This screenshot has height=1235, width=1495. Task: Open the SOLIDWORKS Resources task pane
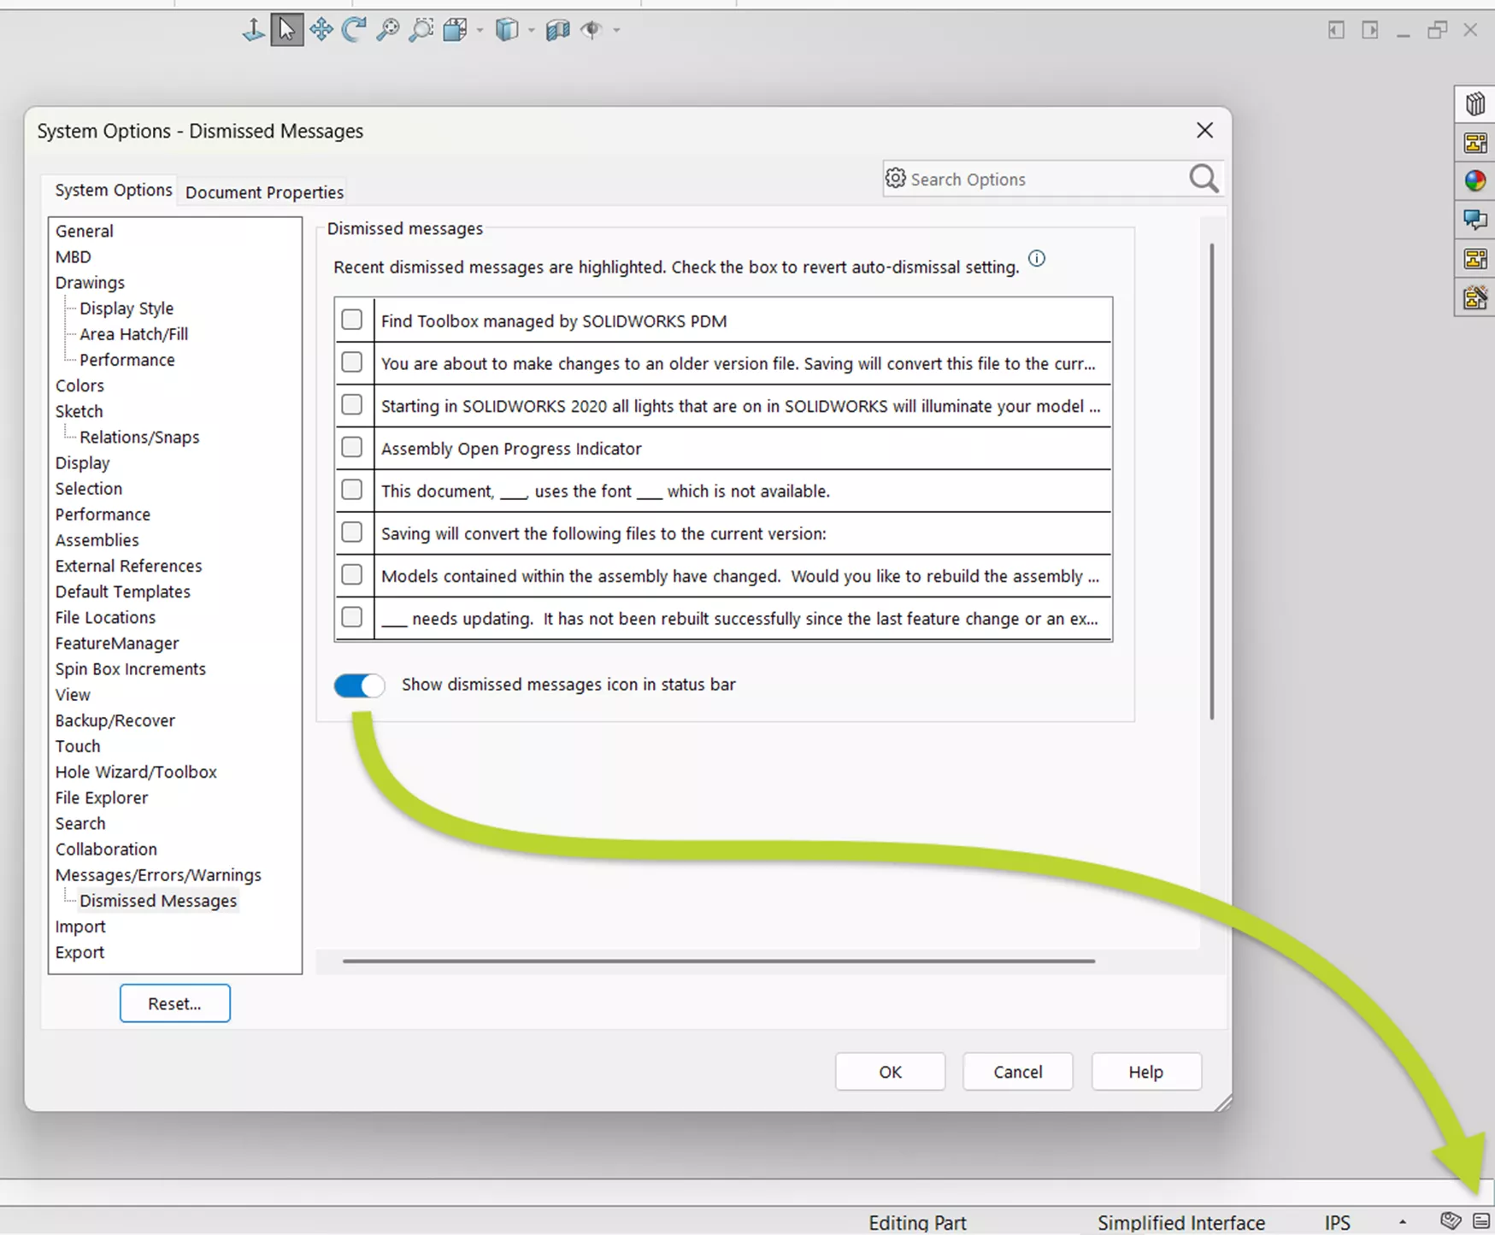tap(1474, 104)
